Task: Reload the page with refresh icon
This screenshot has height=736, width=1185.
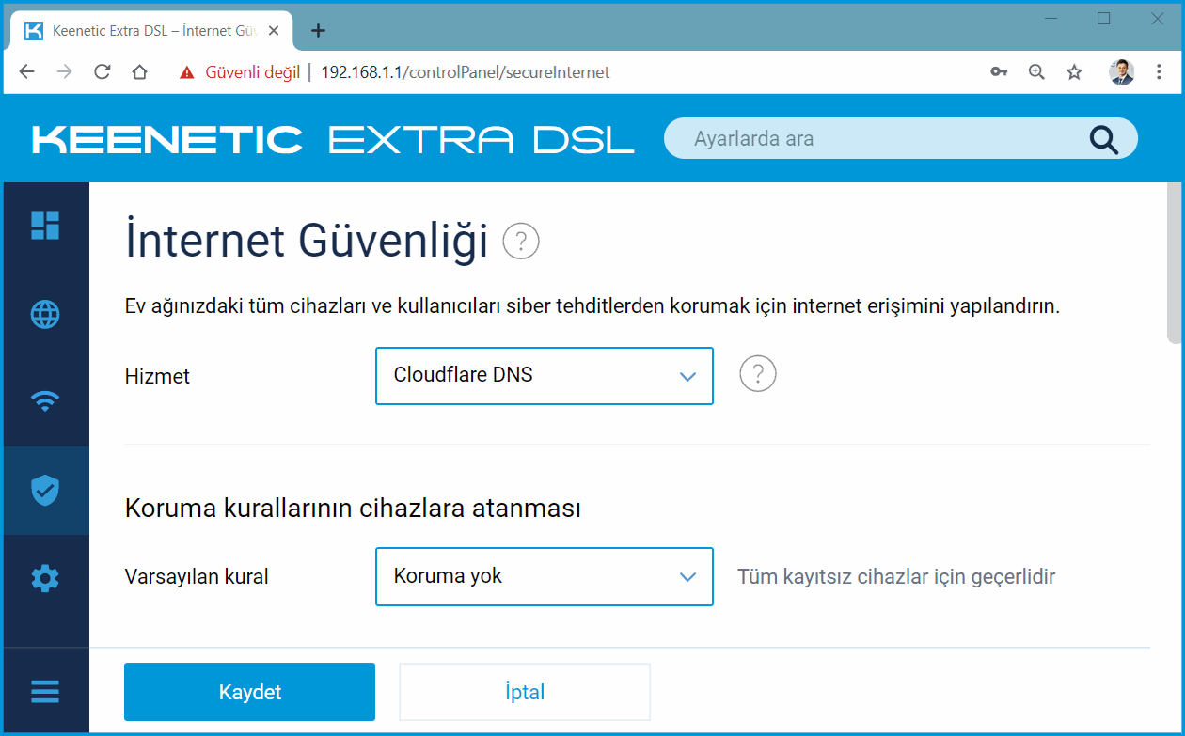Action: (102, 72)
